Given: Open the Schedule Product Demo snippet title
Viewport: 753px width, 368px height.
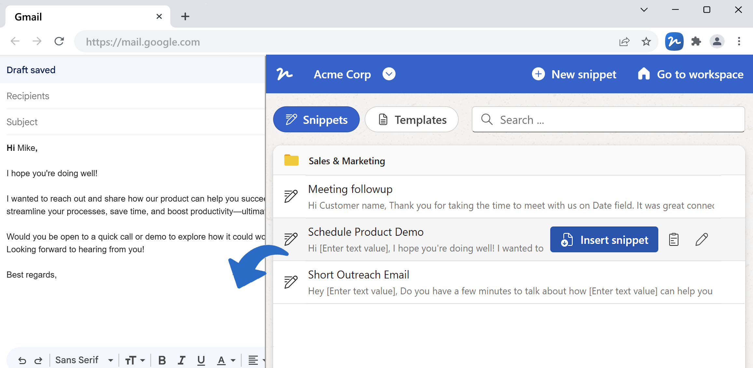Looking at the screenshot, I should 366,232.
